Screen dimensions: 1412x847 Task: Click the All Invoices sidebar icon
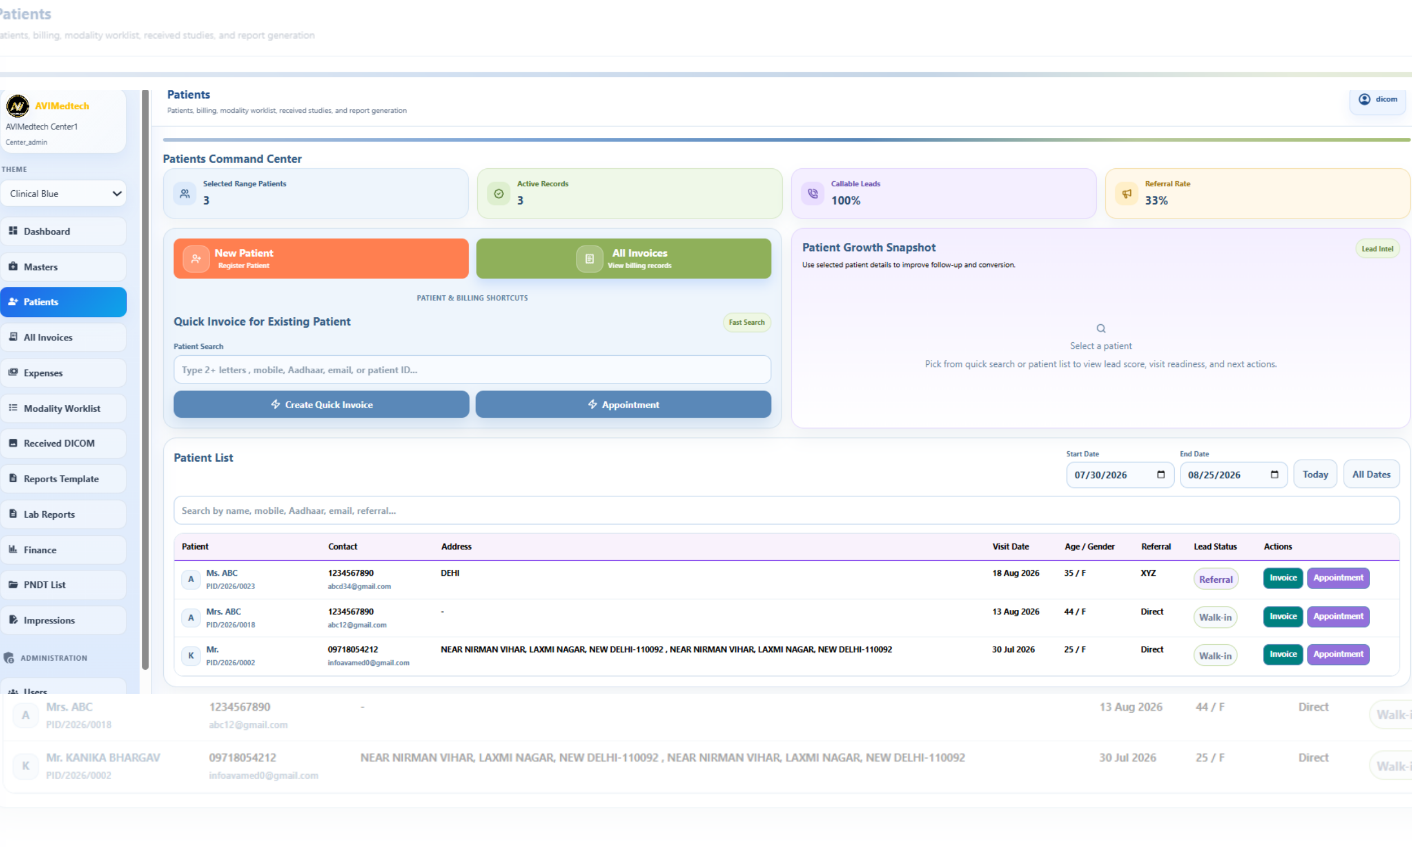pos(13,337)
